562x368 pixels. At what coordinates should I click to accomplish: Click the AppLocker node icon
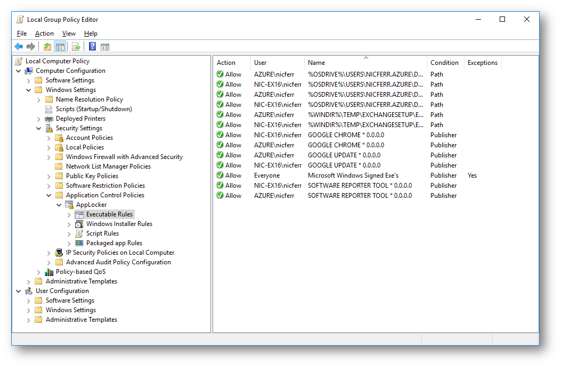point(69,205)
